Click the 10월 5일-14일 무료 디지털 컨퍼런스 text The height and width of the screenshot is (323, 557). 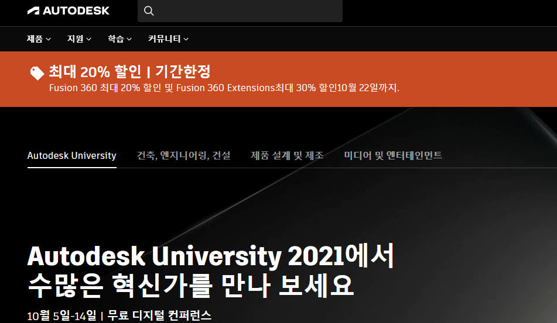[x=119, y=315]
